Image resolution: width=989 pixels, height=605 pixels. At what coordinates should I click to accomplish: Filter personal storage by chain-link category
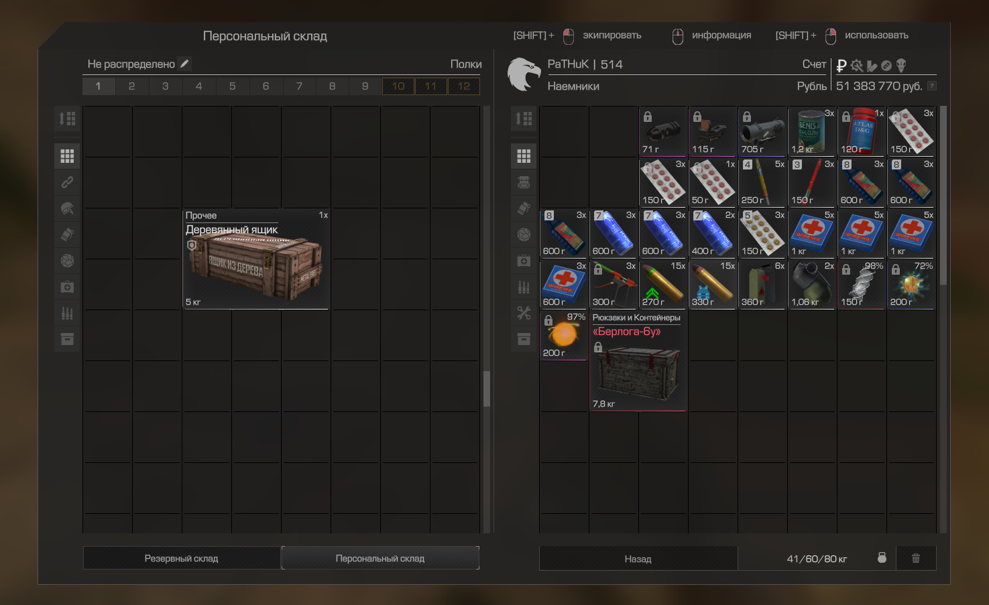[67, 182]
